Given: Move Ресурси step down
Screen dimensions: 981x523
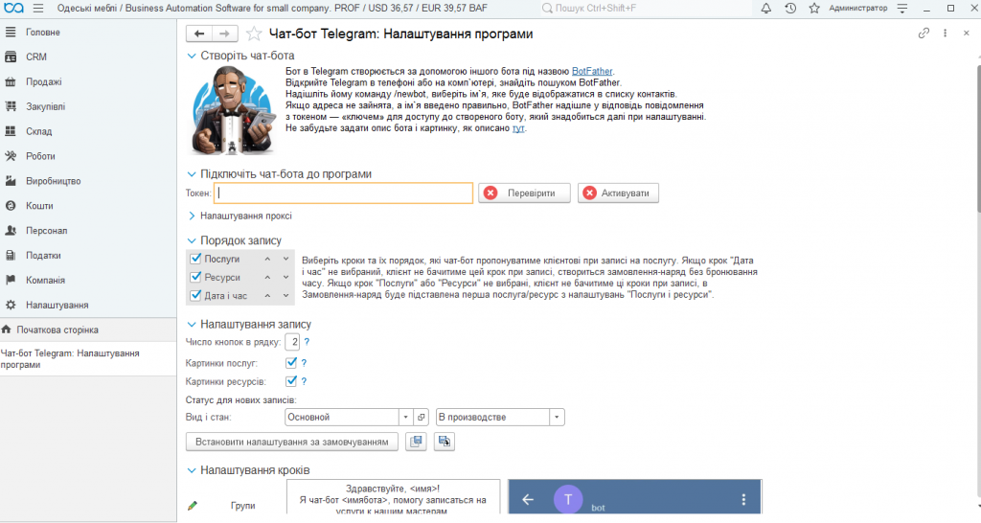Looking at the screenshot, I should point(285,277).
